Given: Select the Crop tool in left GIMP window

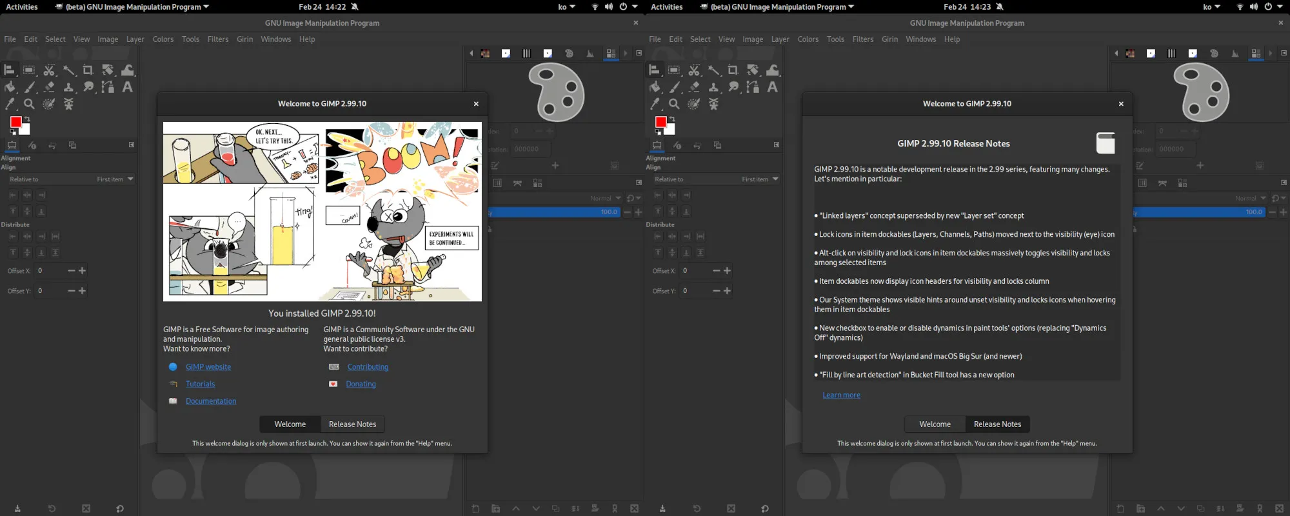Looking at the screenshot, I should pyautogui.click(x=88, y=70).
